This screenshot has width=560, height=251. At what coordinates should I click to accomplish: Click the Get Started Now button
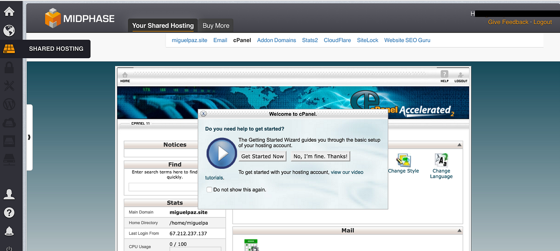(x=262, y=156)
